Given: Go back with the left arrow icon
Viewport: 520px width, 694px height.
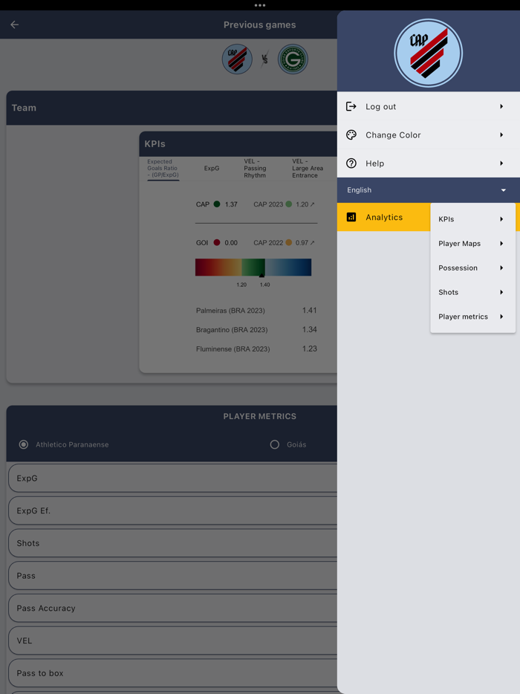Looking at the screenshot, I should click(15, 25).
